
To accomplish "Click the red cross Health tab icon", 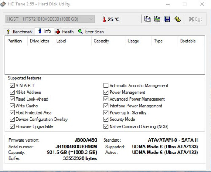I will click(58, 32).
